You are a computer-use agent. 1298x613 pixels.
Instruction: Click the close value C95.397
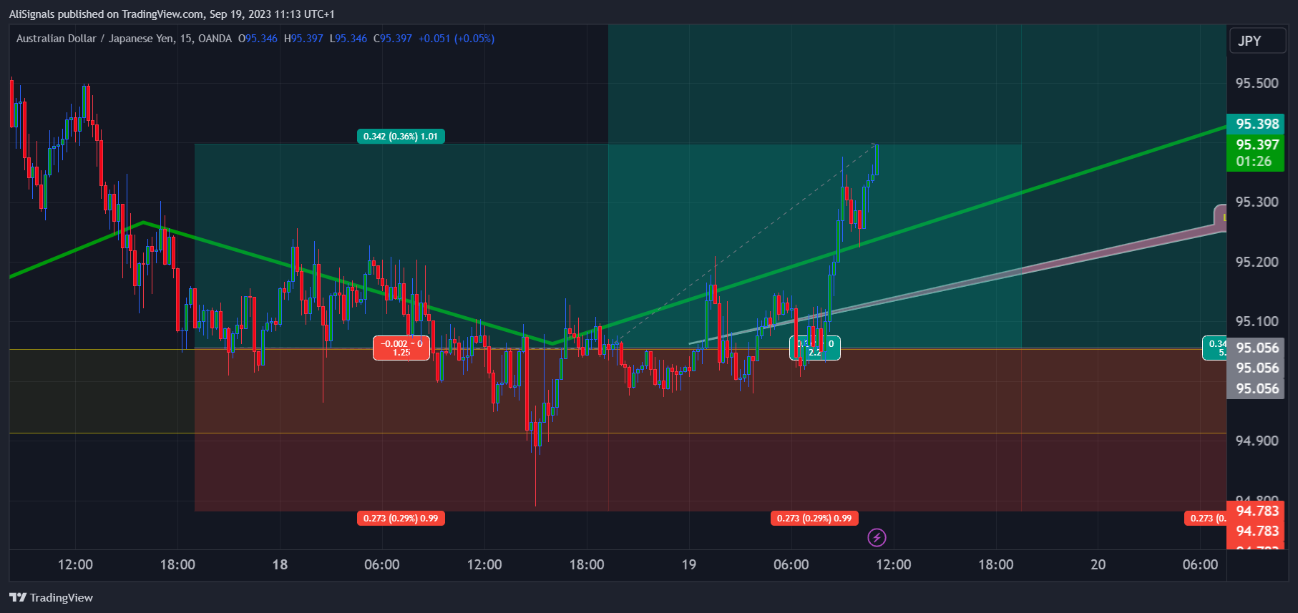click(393, 39)
